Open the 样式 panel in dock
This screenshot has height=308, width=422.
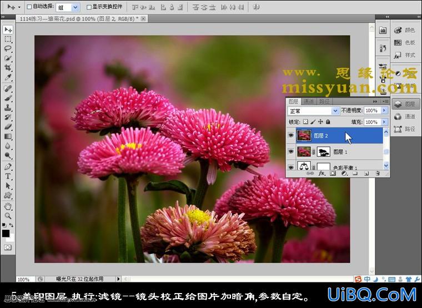coord(404,55)
